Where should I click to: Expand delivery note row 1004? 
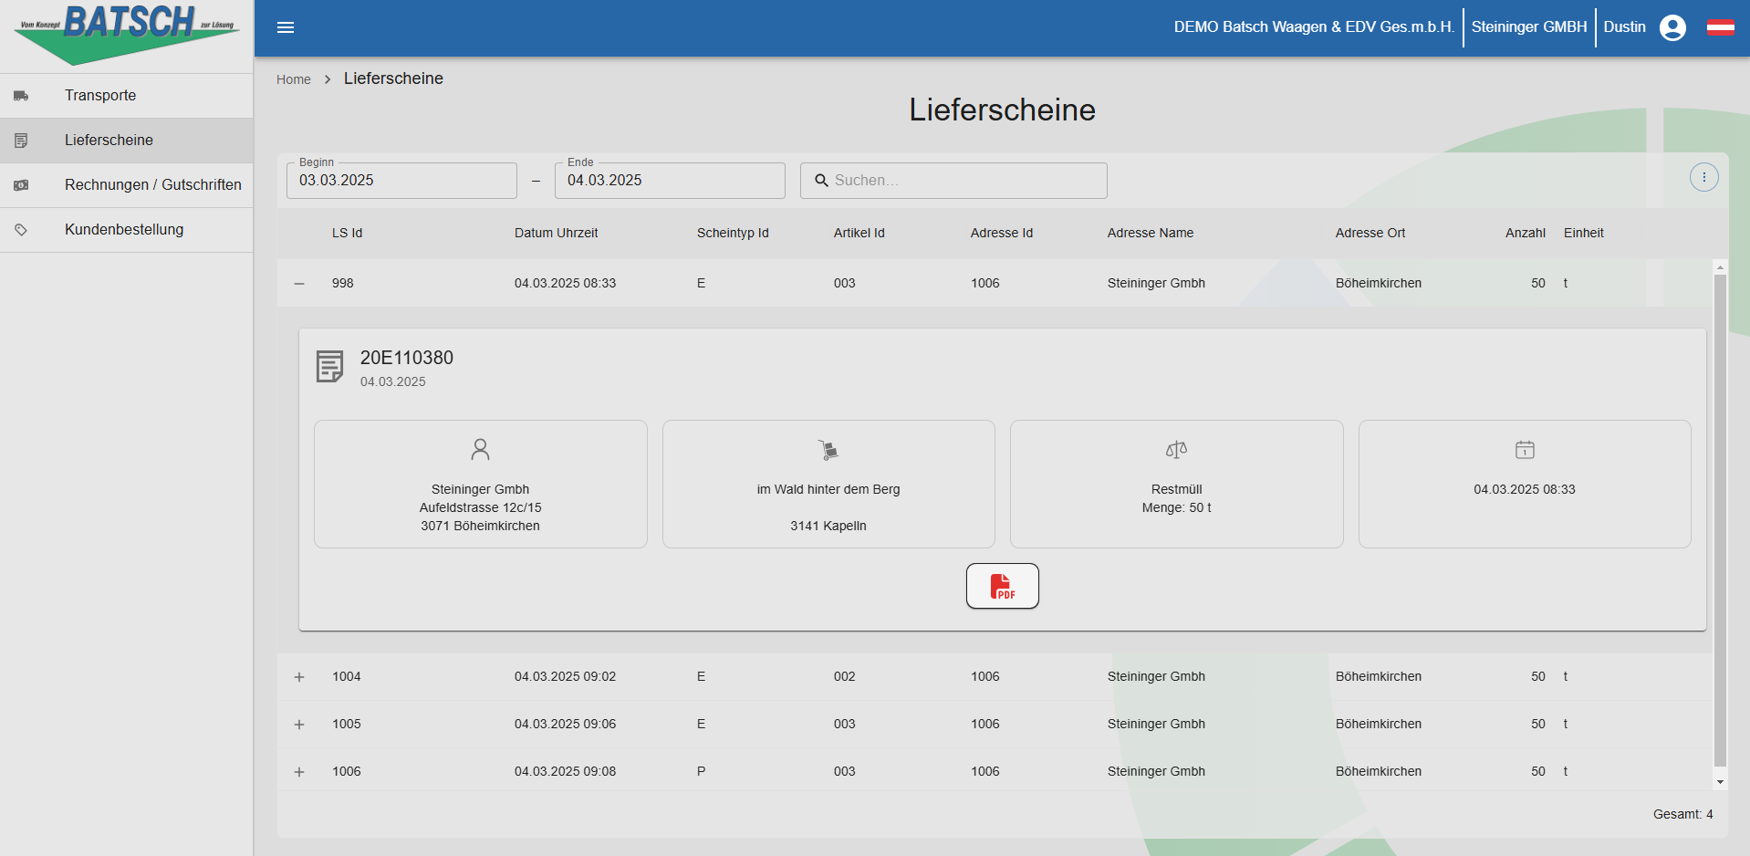299,677
